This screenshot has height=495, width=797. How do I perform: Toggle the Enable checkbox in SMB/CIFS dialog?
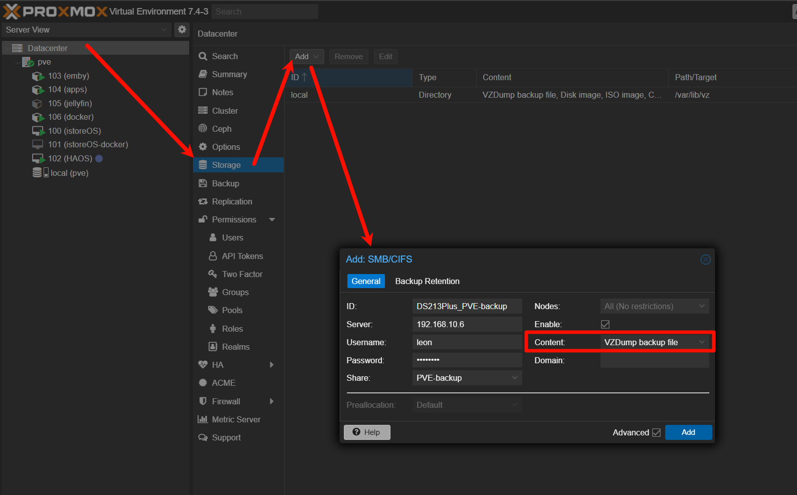click(x=605, y=324)
